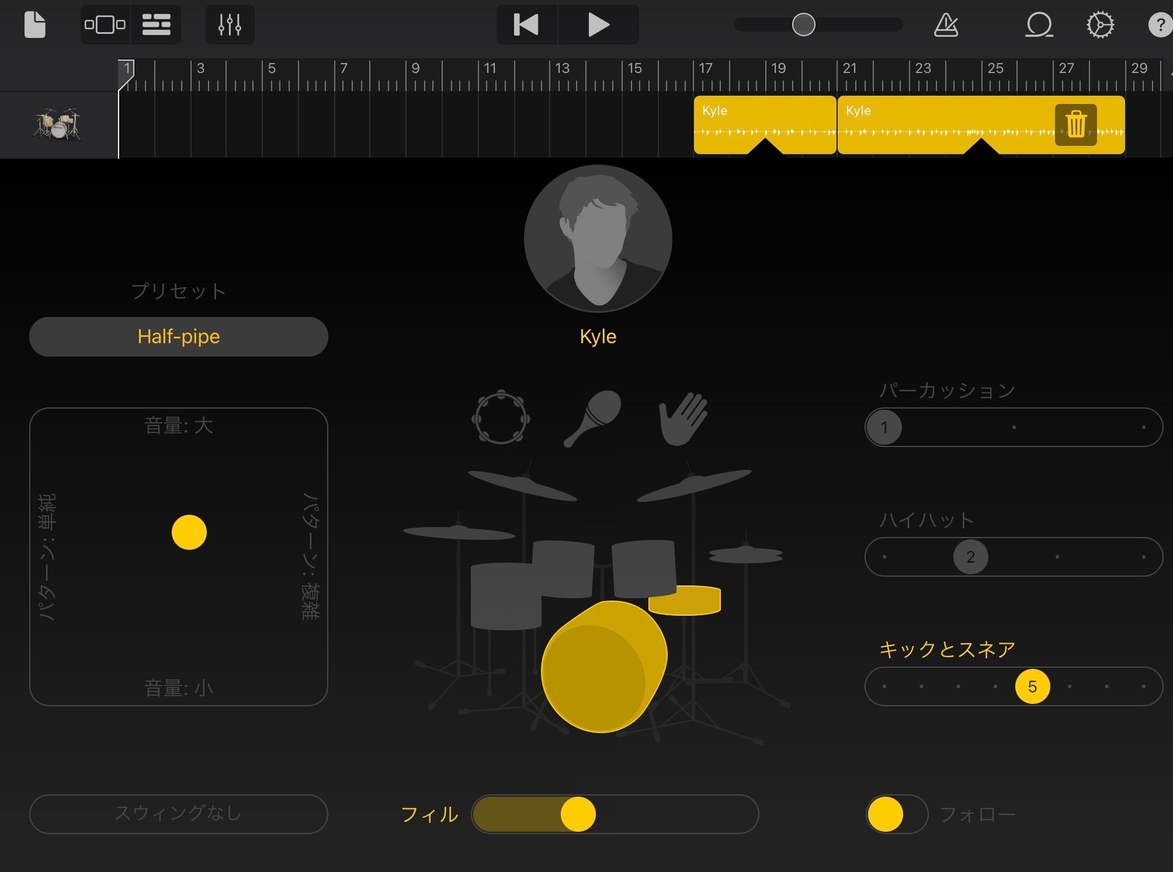Click the 音量: 小 label in XY pad
The width and height of the screenshot is (1173, 872).
pyautogui.click(x=179, y=688)
